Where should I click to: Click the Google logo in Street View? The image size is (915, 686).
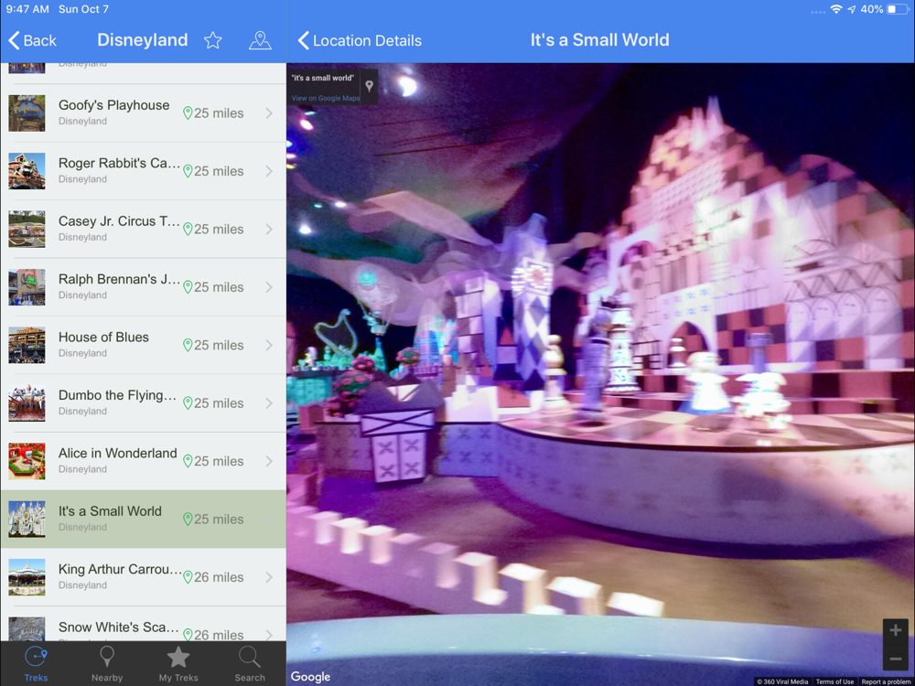pos(310,677)
